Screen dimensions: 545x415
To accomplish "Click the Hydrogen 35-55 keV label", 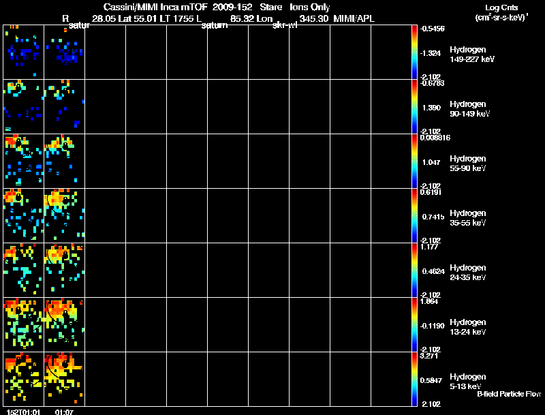I will (468, 218).
